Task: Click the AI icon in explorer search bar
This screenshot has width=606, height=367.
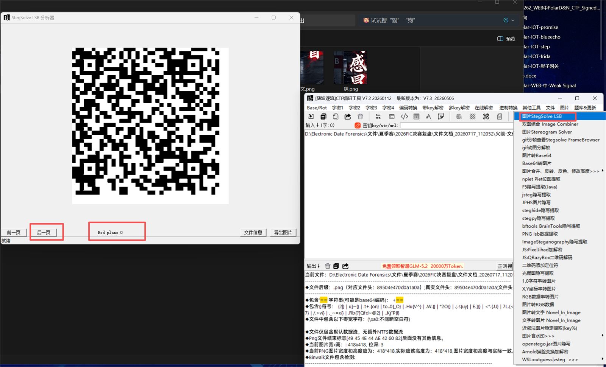Action: coord(506,20)
